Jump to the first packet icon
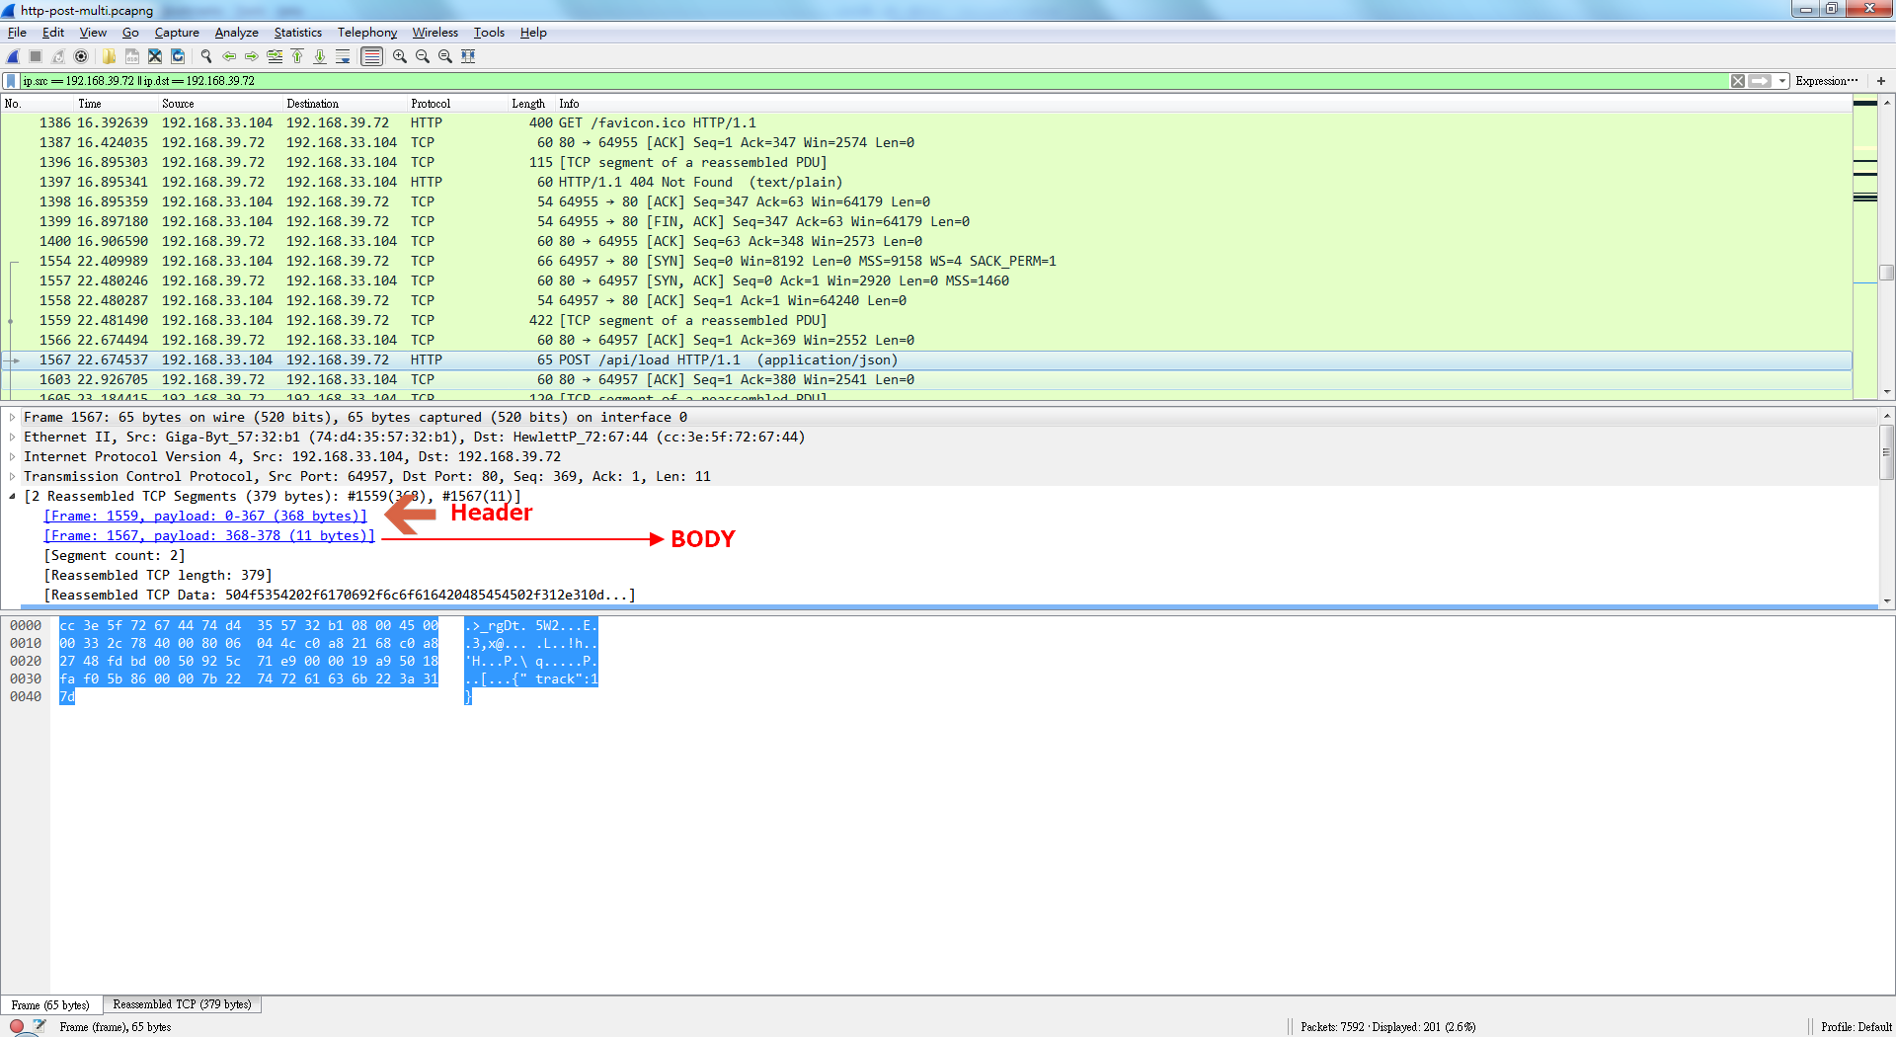This screenshot has width=1896, height=1037. click(x=297, y=56)
